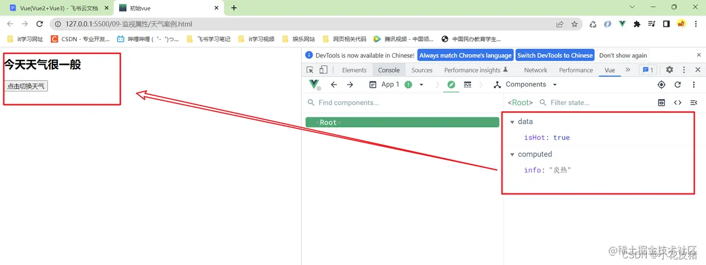Open the Vue timeline view icon
This screenshot has width=706, height=265.
(468, 84)
